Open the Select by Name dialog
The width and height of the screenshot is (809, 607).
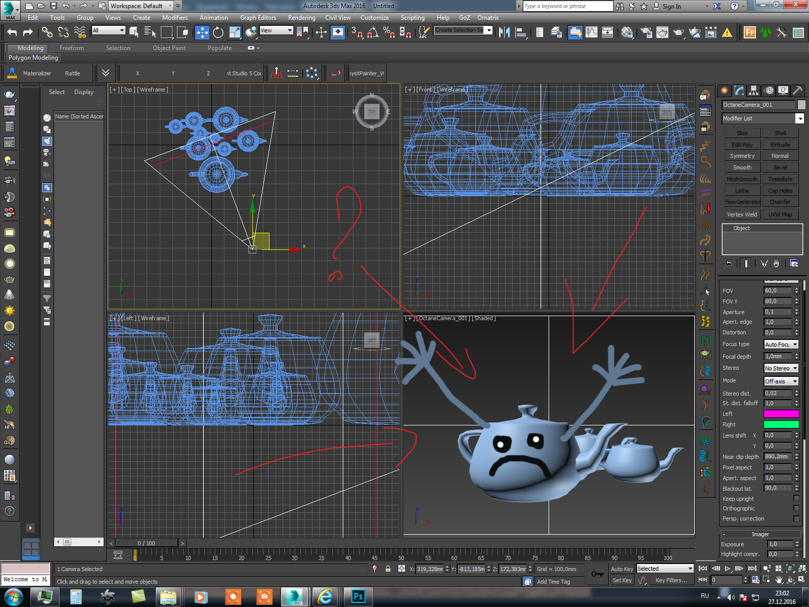click(x=150, y=32)
